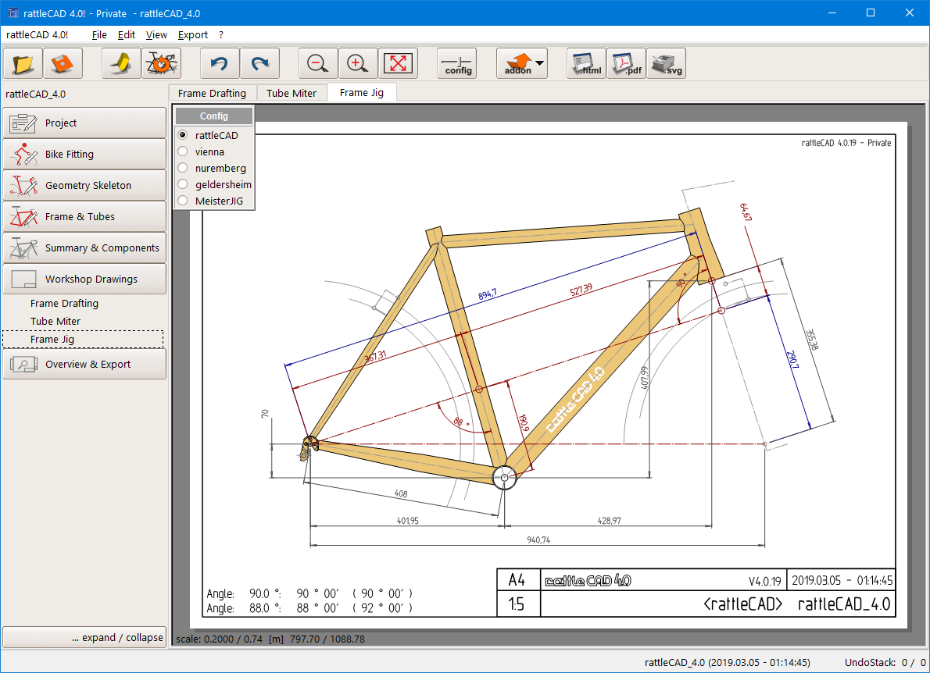
Task: Click the 894.7 blue dimension value
Action: (487, 294)
